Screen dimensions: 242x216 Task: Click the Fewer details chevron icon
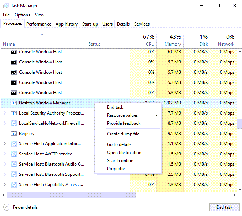pyautogui.click(x=7, y=207)
